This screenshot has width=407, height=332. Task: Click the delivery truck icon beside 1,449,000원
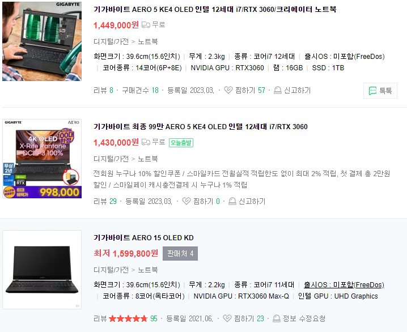pos(146,25)
